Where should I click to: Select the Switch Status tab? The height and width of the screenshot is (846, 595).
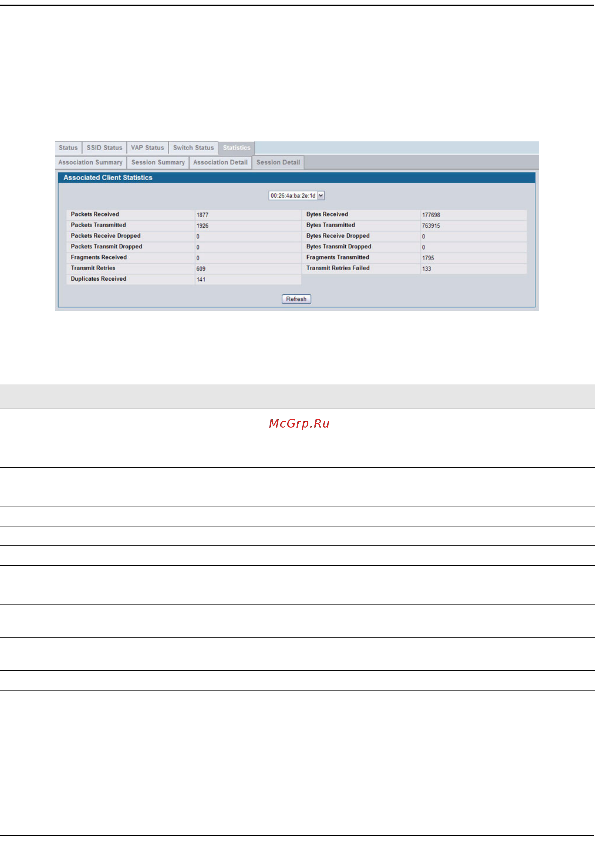[193, 148]
